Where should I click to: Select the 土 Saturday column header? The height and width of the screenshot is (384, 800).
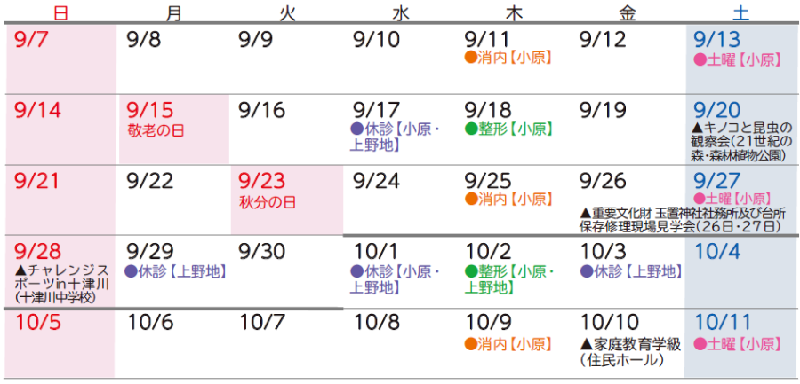click(x=740, y=12)
